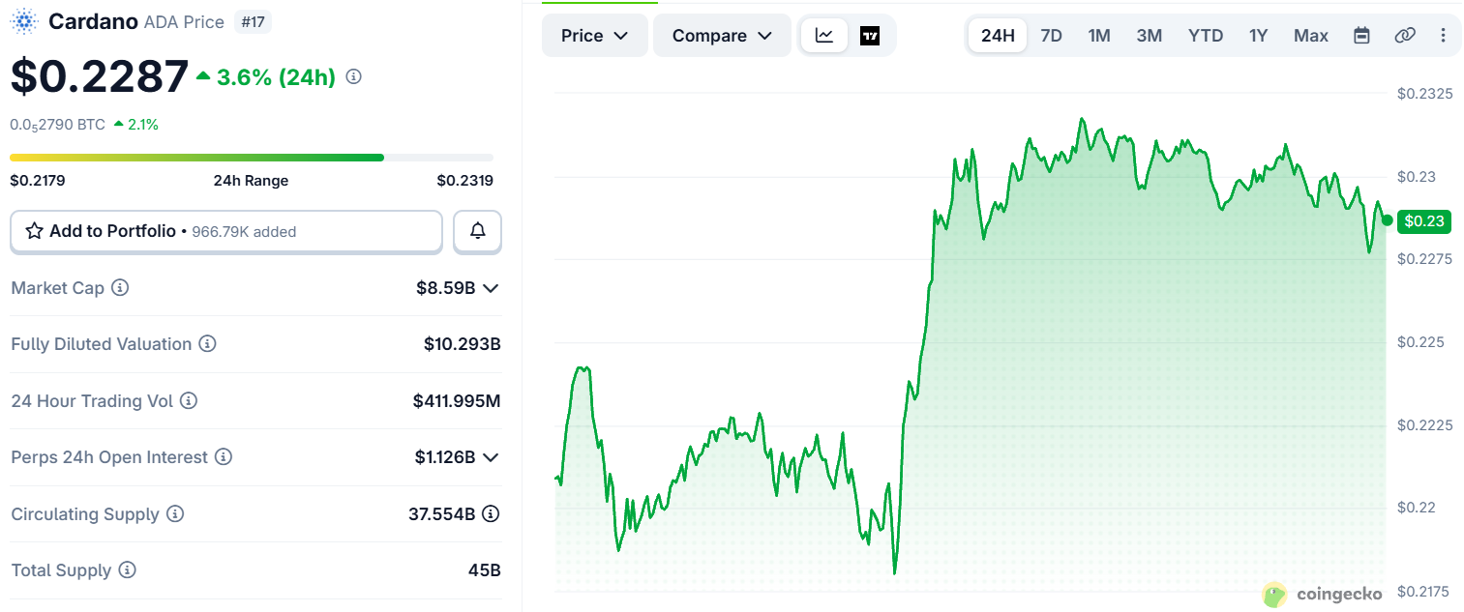The height and width of the screenshot is (612, 1464).
Task: Expand the Perps Open Interest $1.126B chevron
Action: click(x=491, y=456)
